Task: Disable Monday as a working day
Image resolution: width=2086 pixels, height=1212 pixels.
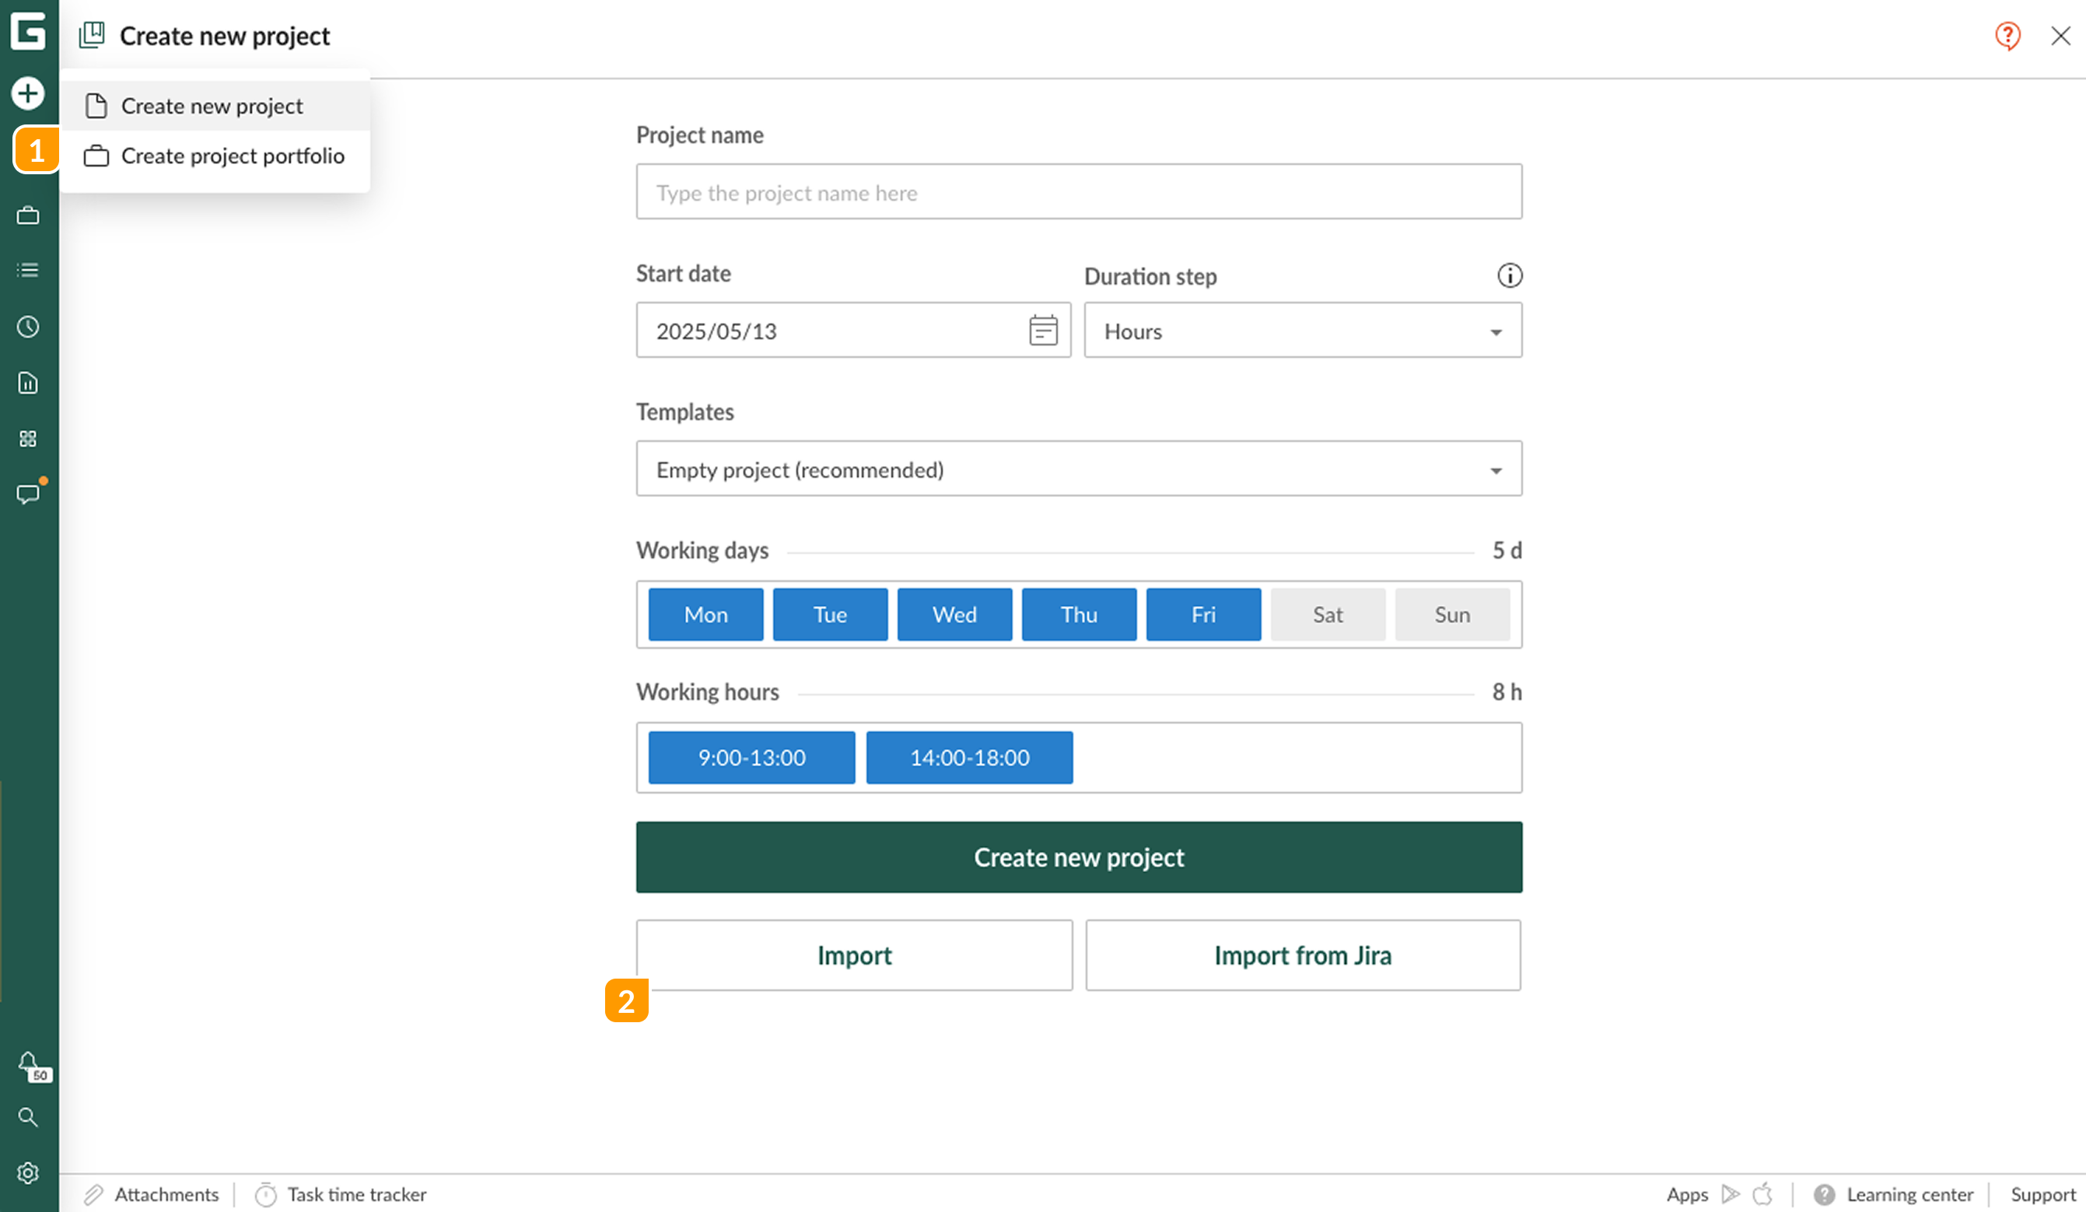Action: pyautogui.click(x=705, y=614)
